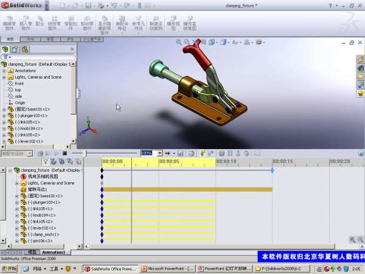Click the end keyframe diamond at 15 seconds
This screenshot has width=365, height=274.
[x=272, y=170]
